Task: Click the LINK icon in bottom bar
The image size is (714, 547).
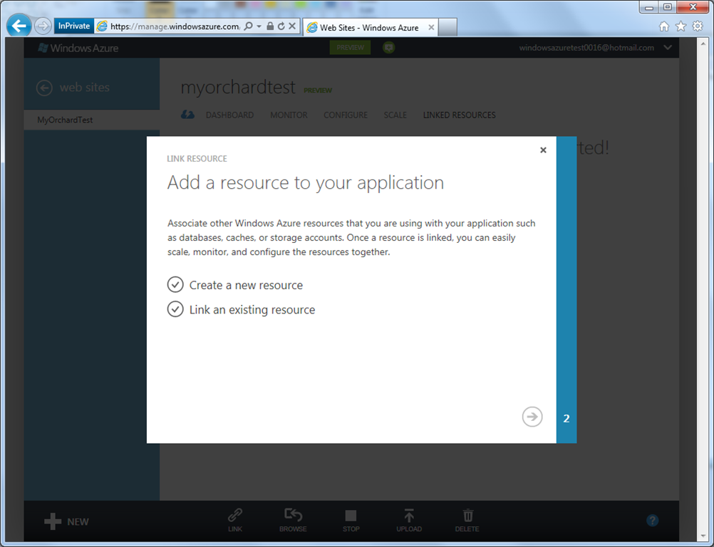Action: [x=235, y=516]
